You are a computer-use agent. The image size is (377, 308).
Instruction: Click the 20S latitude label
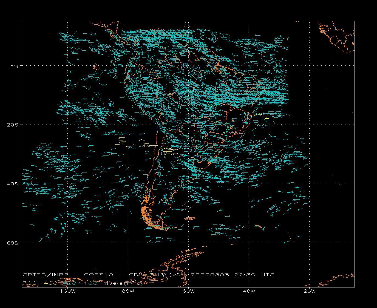(x=12, y=125)
